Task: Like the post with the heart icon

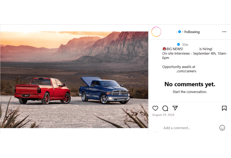Action: click(x=155, y=108)
